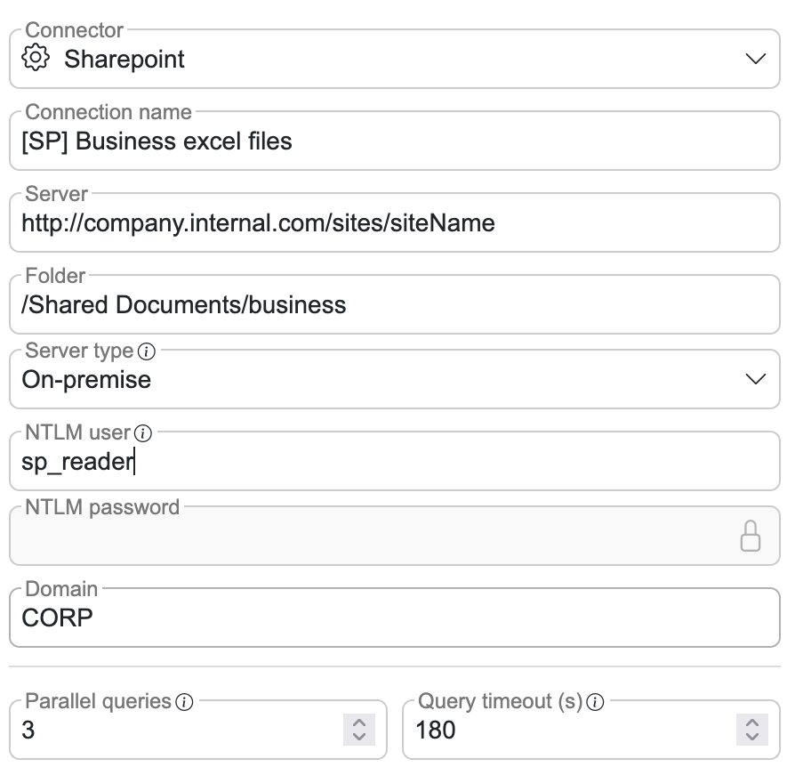Decrease Parallel queries with down arrow
Screen dimensions: 795x767
click(x=359, y=737)
